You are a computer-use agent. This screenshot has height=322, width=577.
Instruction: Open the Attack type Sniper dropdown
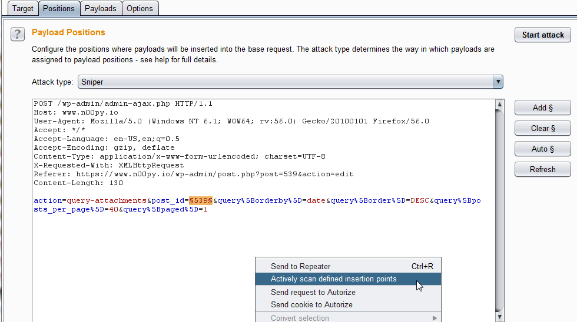[x=290, y=82]
